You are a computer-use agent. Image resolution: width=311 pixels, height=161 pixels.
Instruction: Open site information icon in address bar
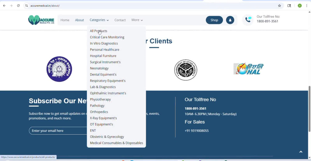click(x=26, y=6)
